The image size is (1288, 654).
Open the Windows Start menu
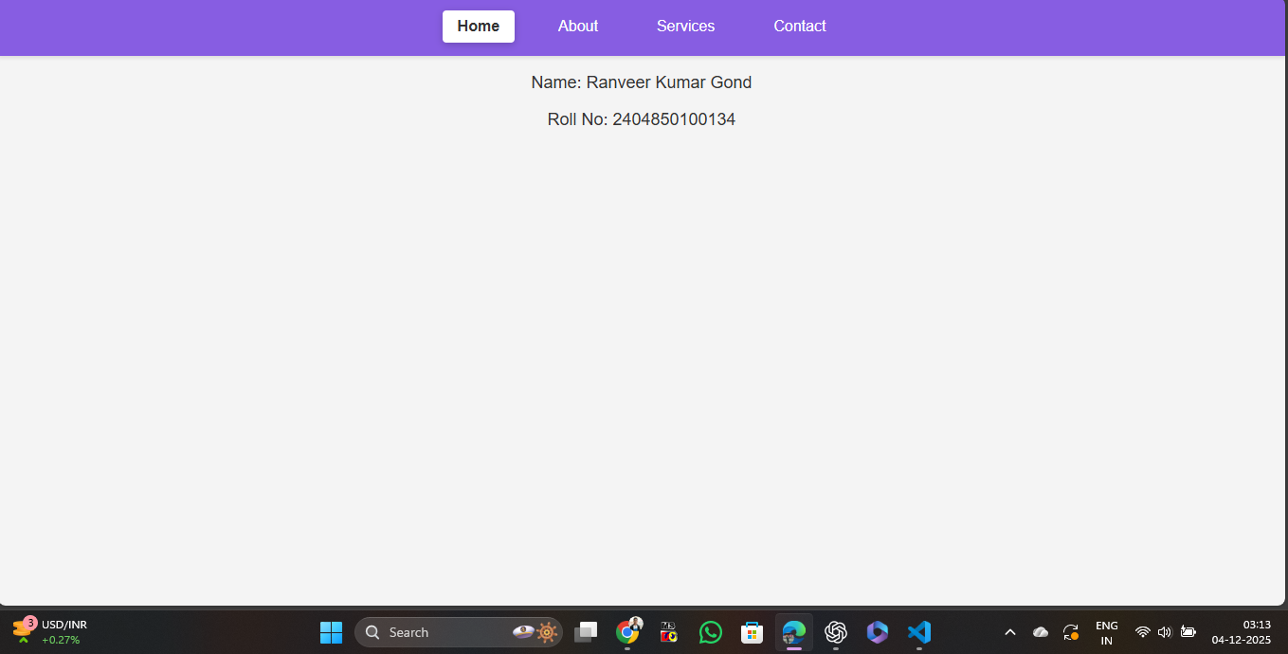tap(331, 632)
